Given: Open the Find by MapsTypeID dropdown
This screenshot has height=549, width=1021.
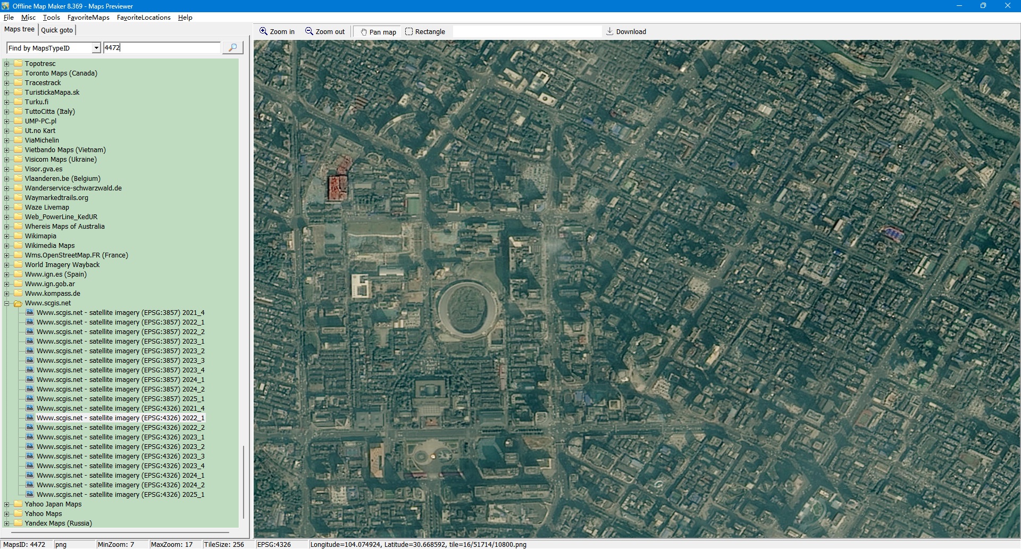Looking at the screenshot, I should click(x=96, y=48).
